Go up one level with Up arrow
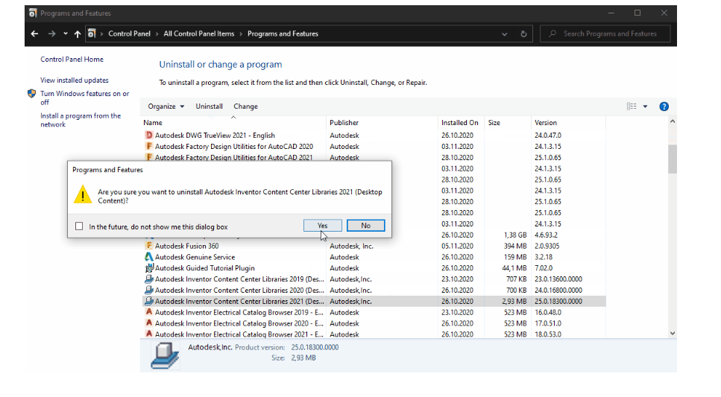 (78, 34)
